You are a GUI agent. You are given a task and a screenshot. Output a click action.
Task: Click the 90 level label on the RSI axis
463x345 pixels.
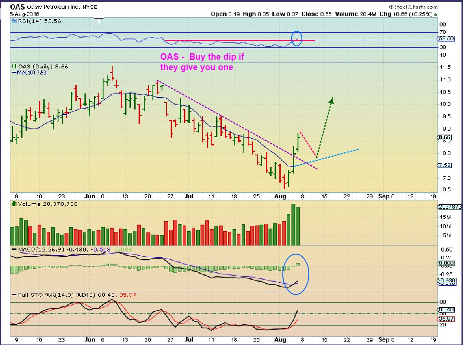[443, 25]
